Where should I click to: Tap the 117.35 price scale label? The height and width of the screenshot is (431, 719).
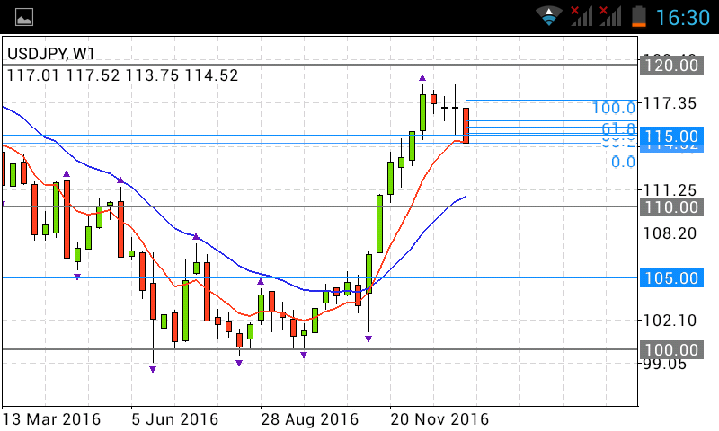[x=670, y=103]
